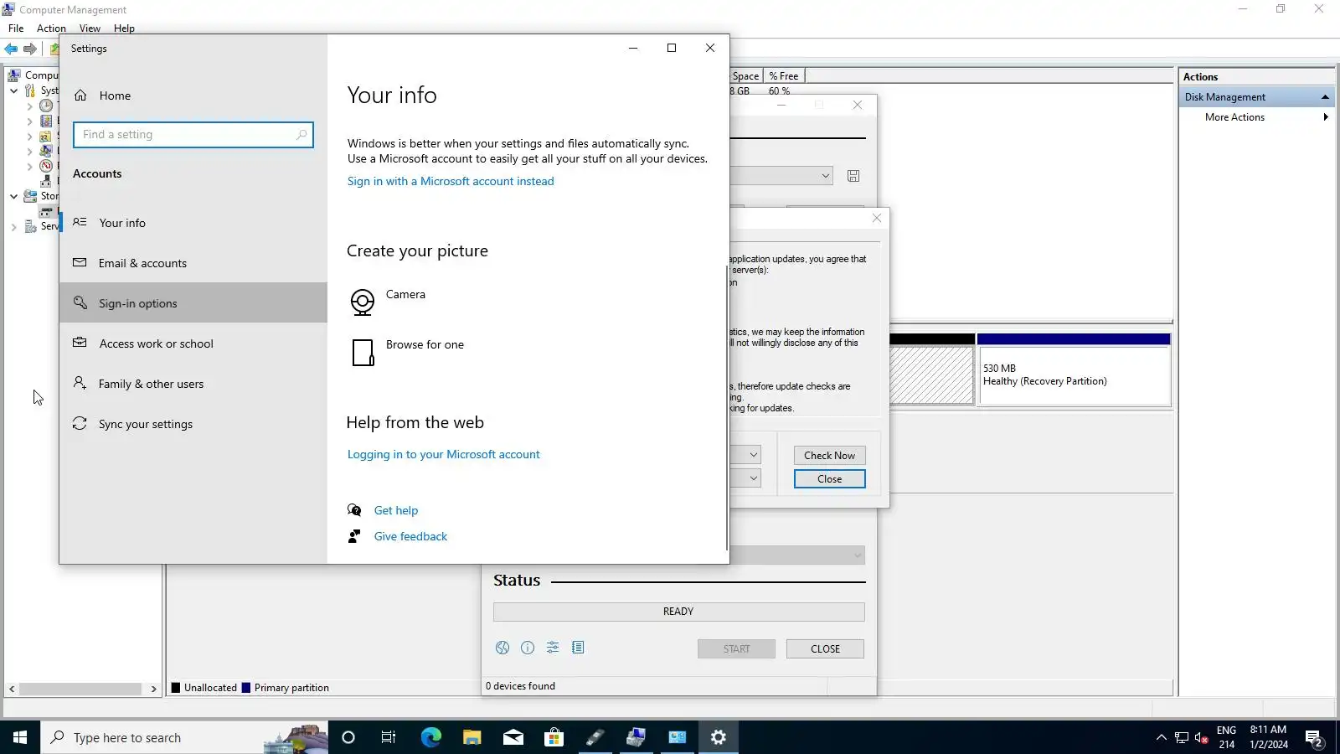Click the Settings gear on taskbar
The width and height of the screenshot is (1340, 754).
719,737
